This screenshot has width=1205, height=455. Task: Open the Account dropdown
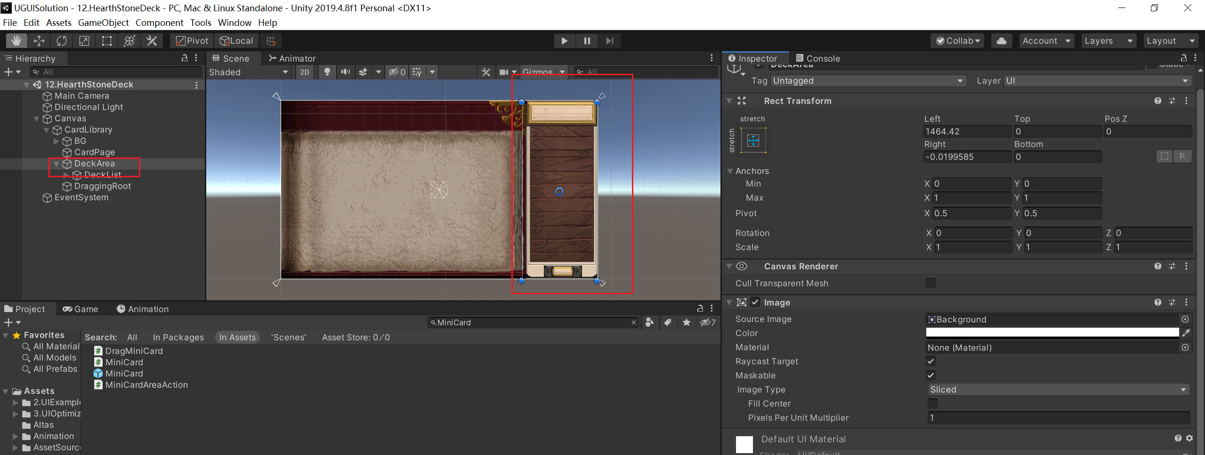pos(1046,41)
